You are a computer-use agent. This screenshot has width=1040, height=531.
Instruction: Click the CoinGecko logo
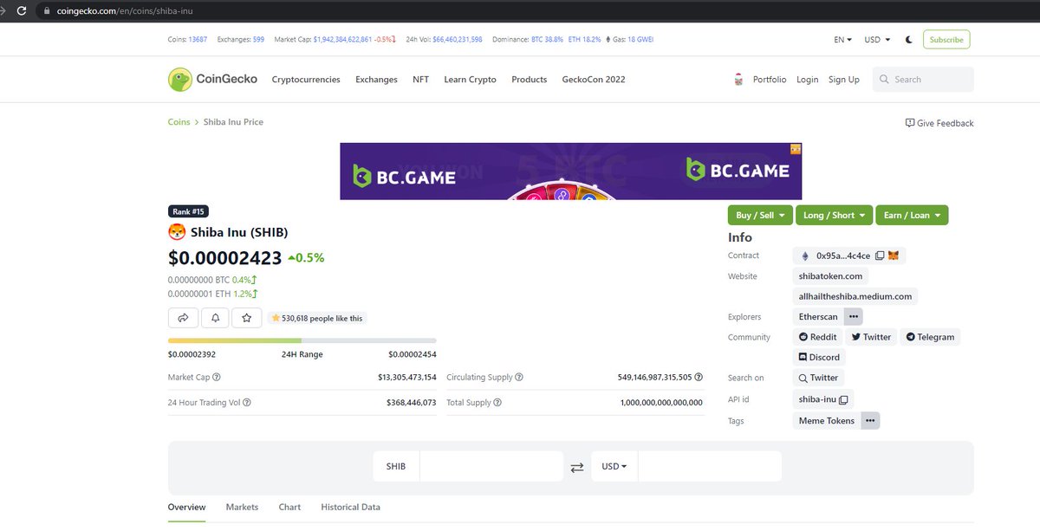click(212, 80)
